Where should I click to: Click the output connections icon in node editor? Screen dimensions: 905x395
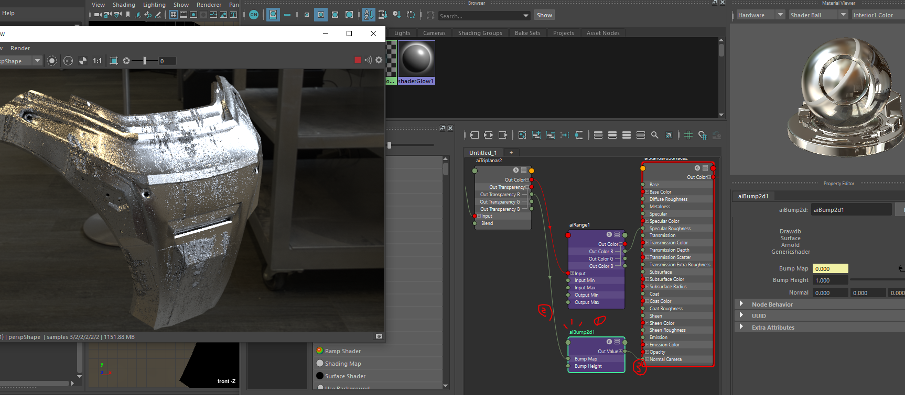[503, 135]
